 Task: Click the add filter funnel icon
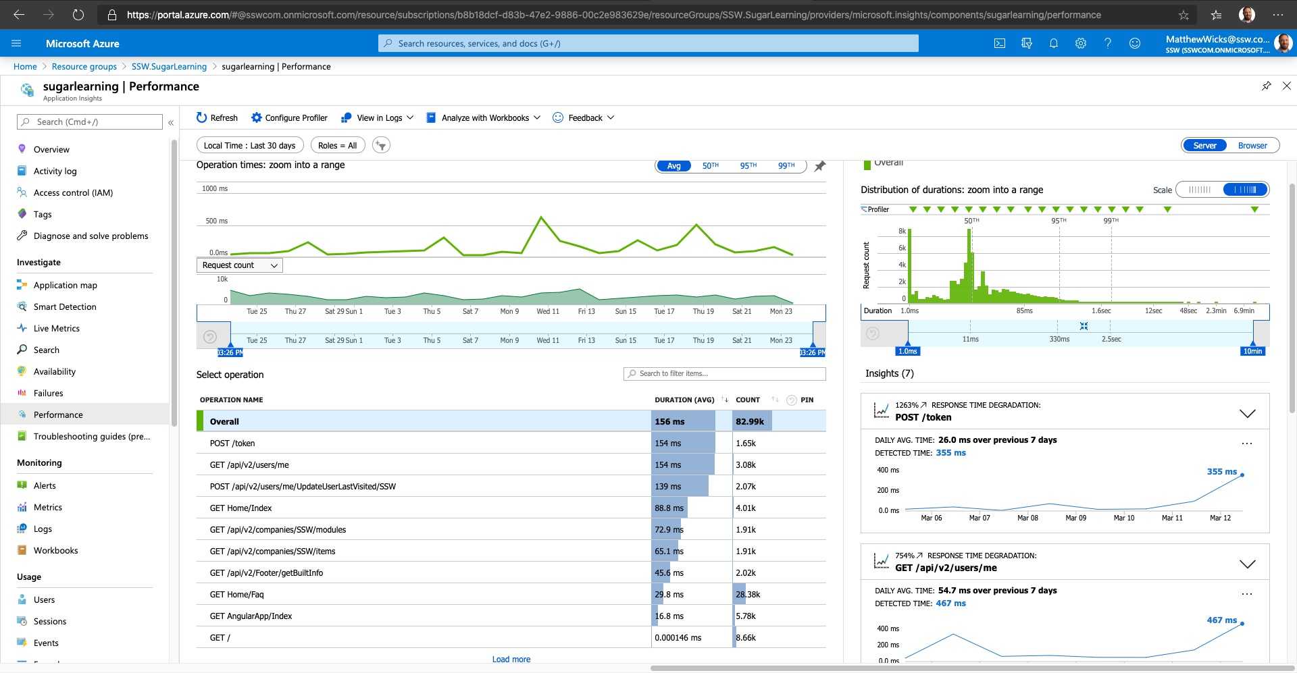[381, 145]
